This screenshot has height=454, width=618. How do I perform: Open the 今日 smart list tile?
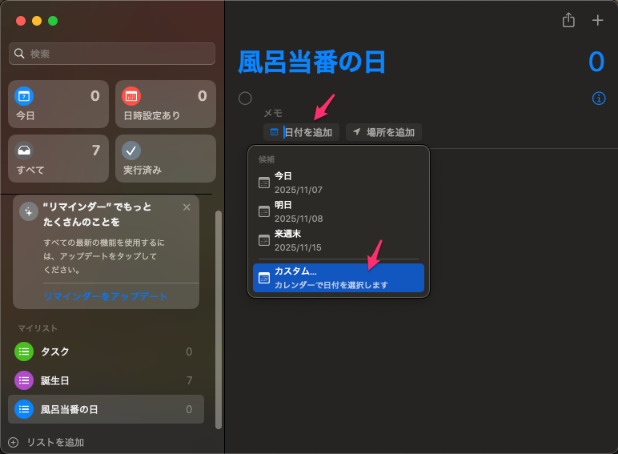[58, 104]
